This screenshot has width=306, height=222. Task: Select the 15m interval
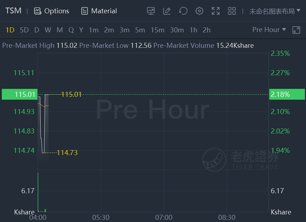[157, 30]
